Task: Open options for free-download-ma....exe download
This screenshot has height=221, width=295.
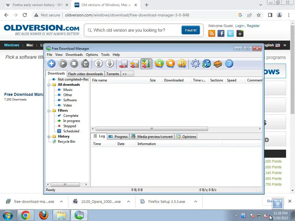Action: 61,201
